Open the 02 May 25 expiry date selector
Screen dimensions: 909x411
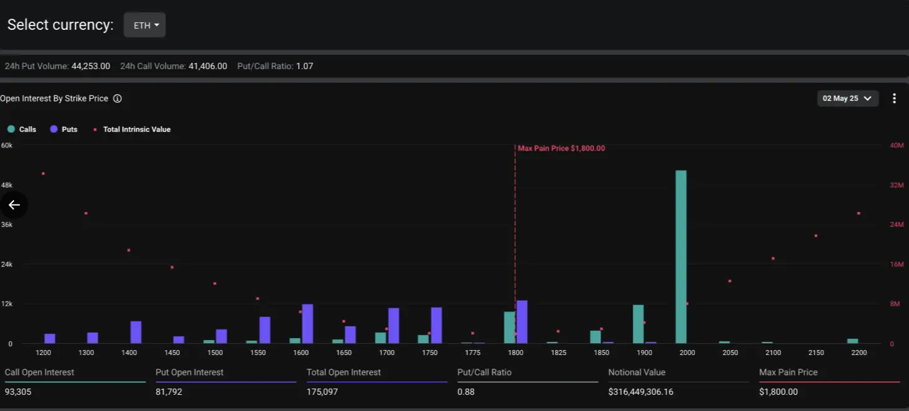coord(847,98)
